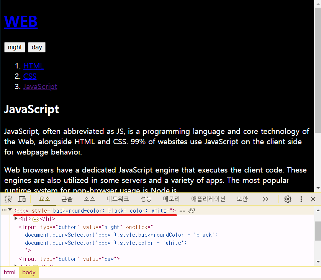Click page scrollbar up arrow
The width and height of the screenshot is (321, 280).
[x=318, y=3]
